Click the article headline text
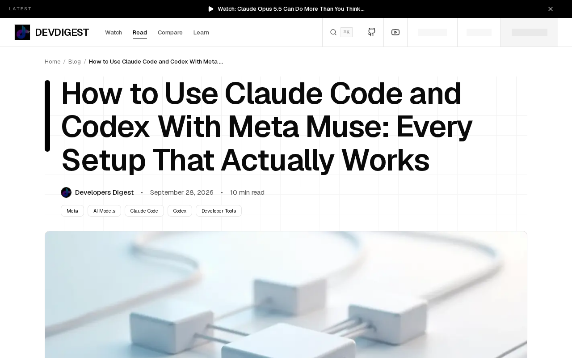Image resolution: width=572 pixels, height=358 pixels. click(267, 127)
